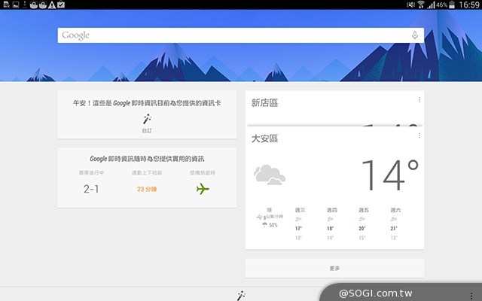The height and width of the screenshot is (301, 482).
Task: Tap the cloudy weather icon in 大安區 card
Action: [269, 175]
